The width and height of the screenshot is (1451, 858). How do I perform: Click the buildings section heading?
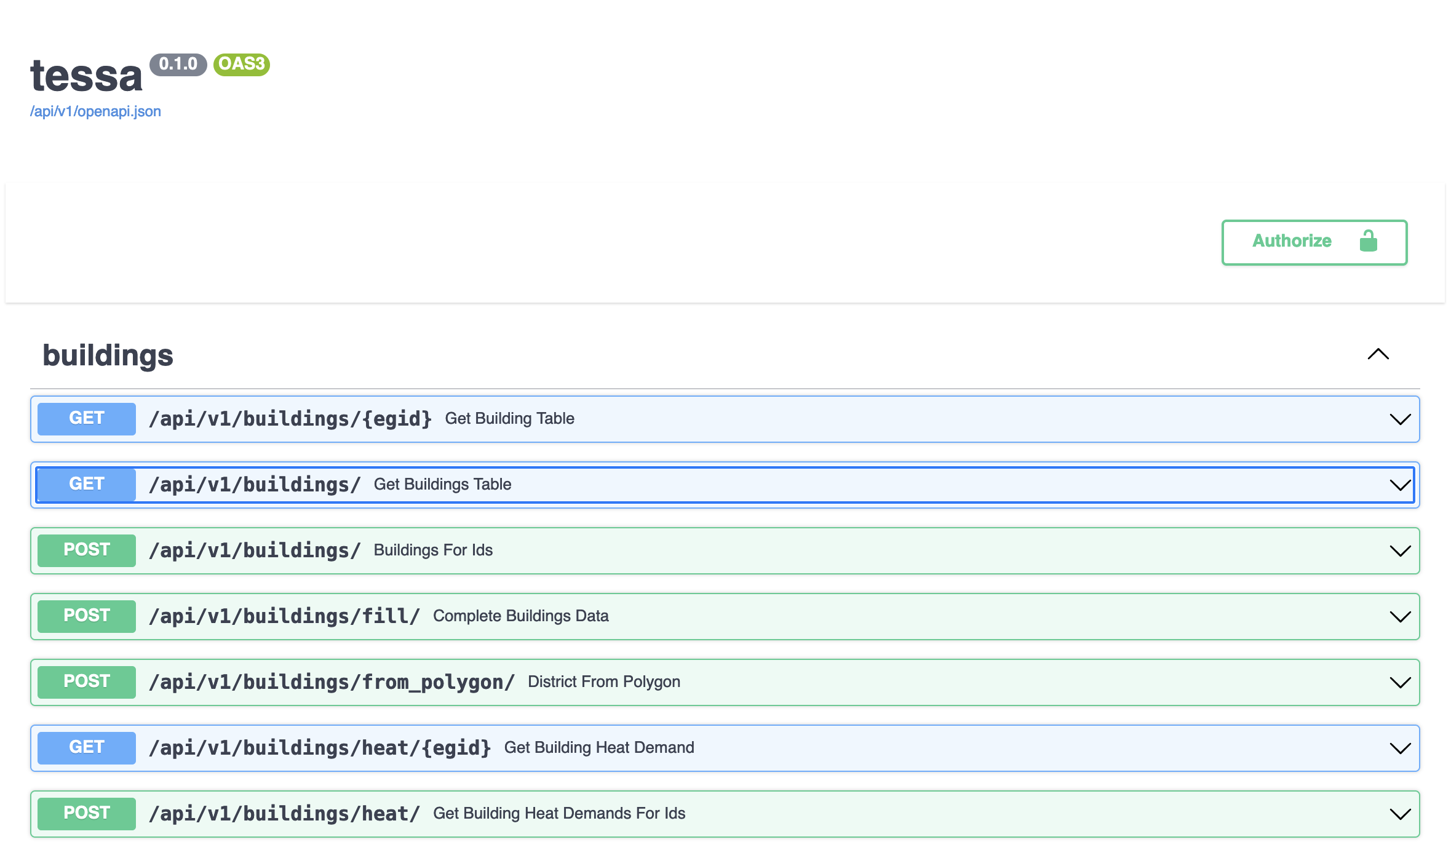[x=108, y=355]
